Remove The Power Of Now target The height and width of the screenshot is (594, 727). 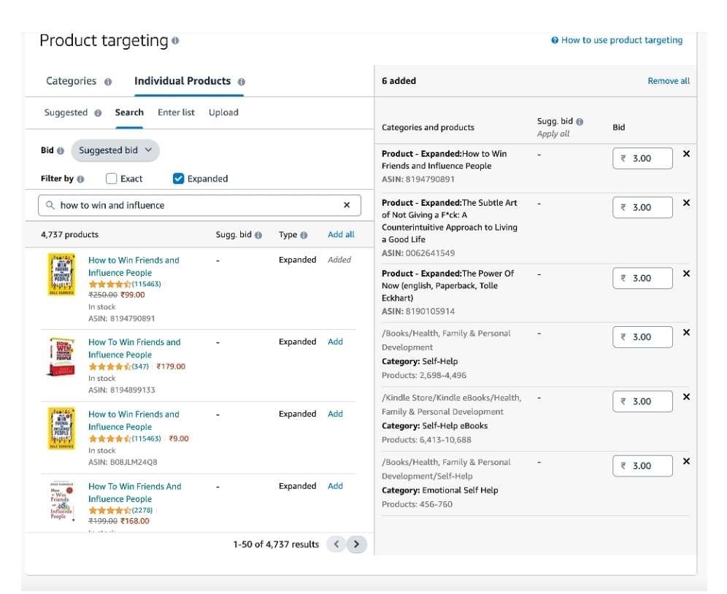tap(687, 274)
